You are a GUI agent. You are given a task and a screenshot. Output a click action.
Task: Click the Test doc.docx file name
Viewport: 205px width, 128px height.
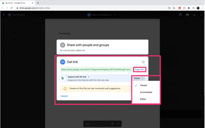point(19,15)
